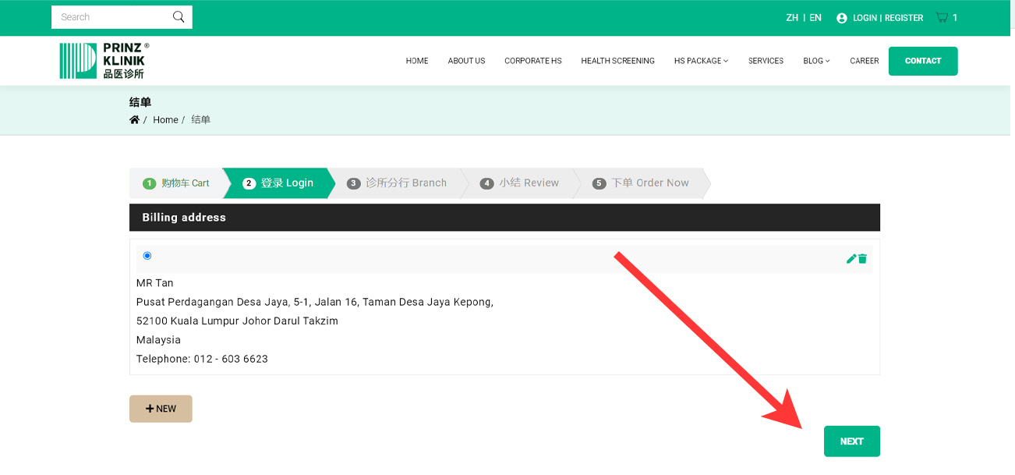Open the Corporate HS menu item
This screenshot has height=475, width=1015.
coord(532,61)
